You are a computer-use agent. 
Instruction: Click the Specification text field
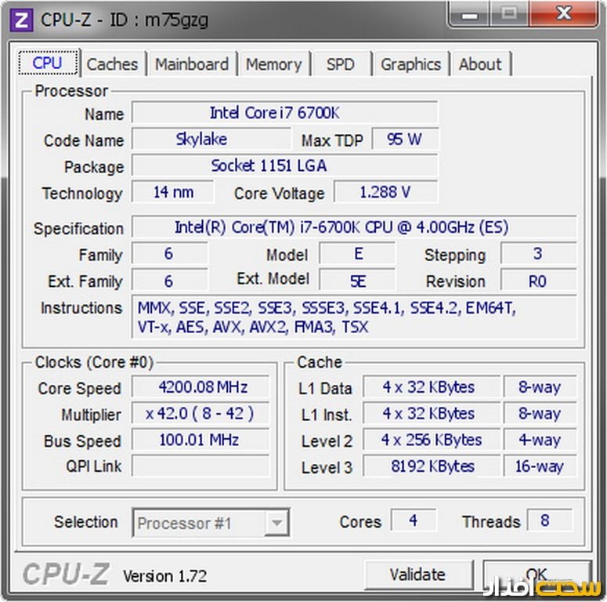point(353,228)
